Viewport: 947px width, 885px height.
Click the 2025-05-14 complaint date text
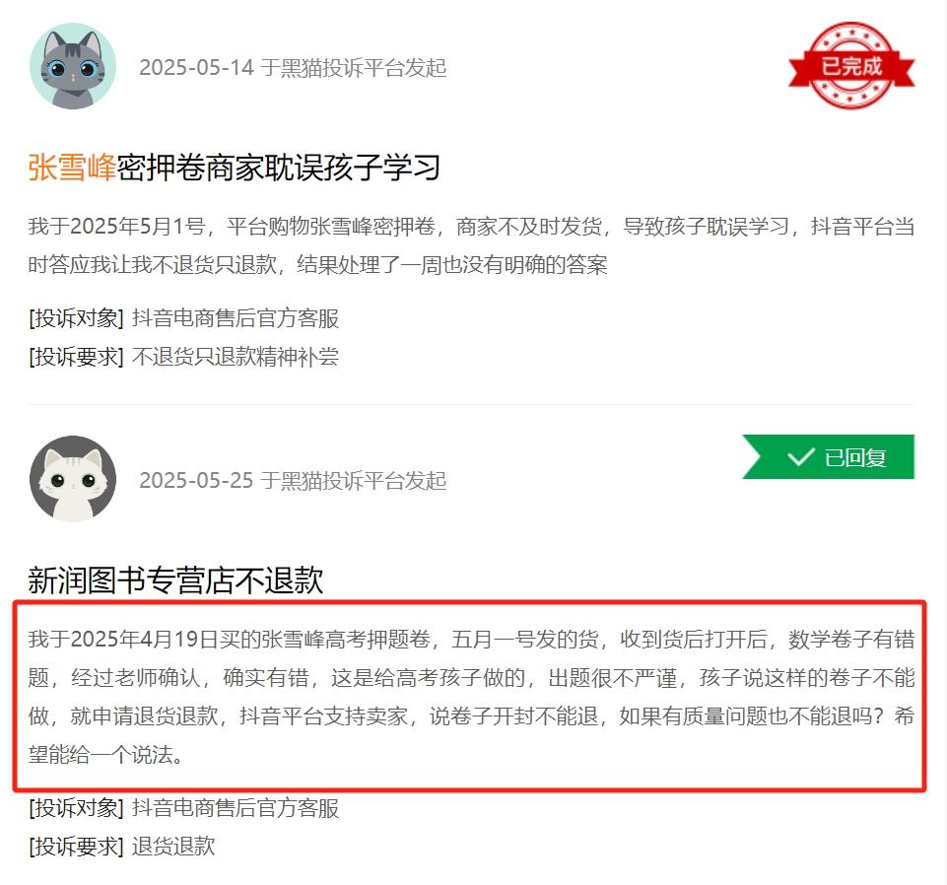(x=196, y=67)
